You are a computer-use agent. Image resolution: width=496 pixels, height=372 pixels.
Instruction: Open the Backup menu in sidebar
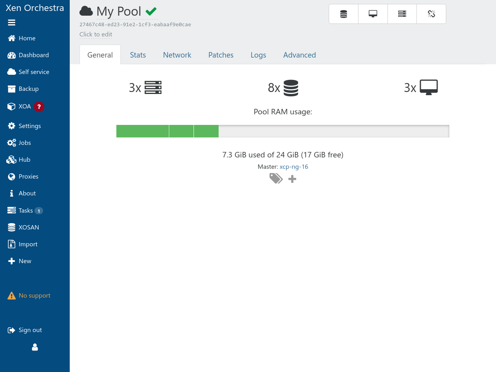point(29,89)
